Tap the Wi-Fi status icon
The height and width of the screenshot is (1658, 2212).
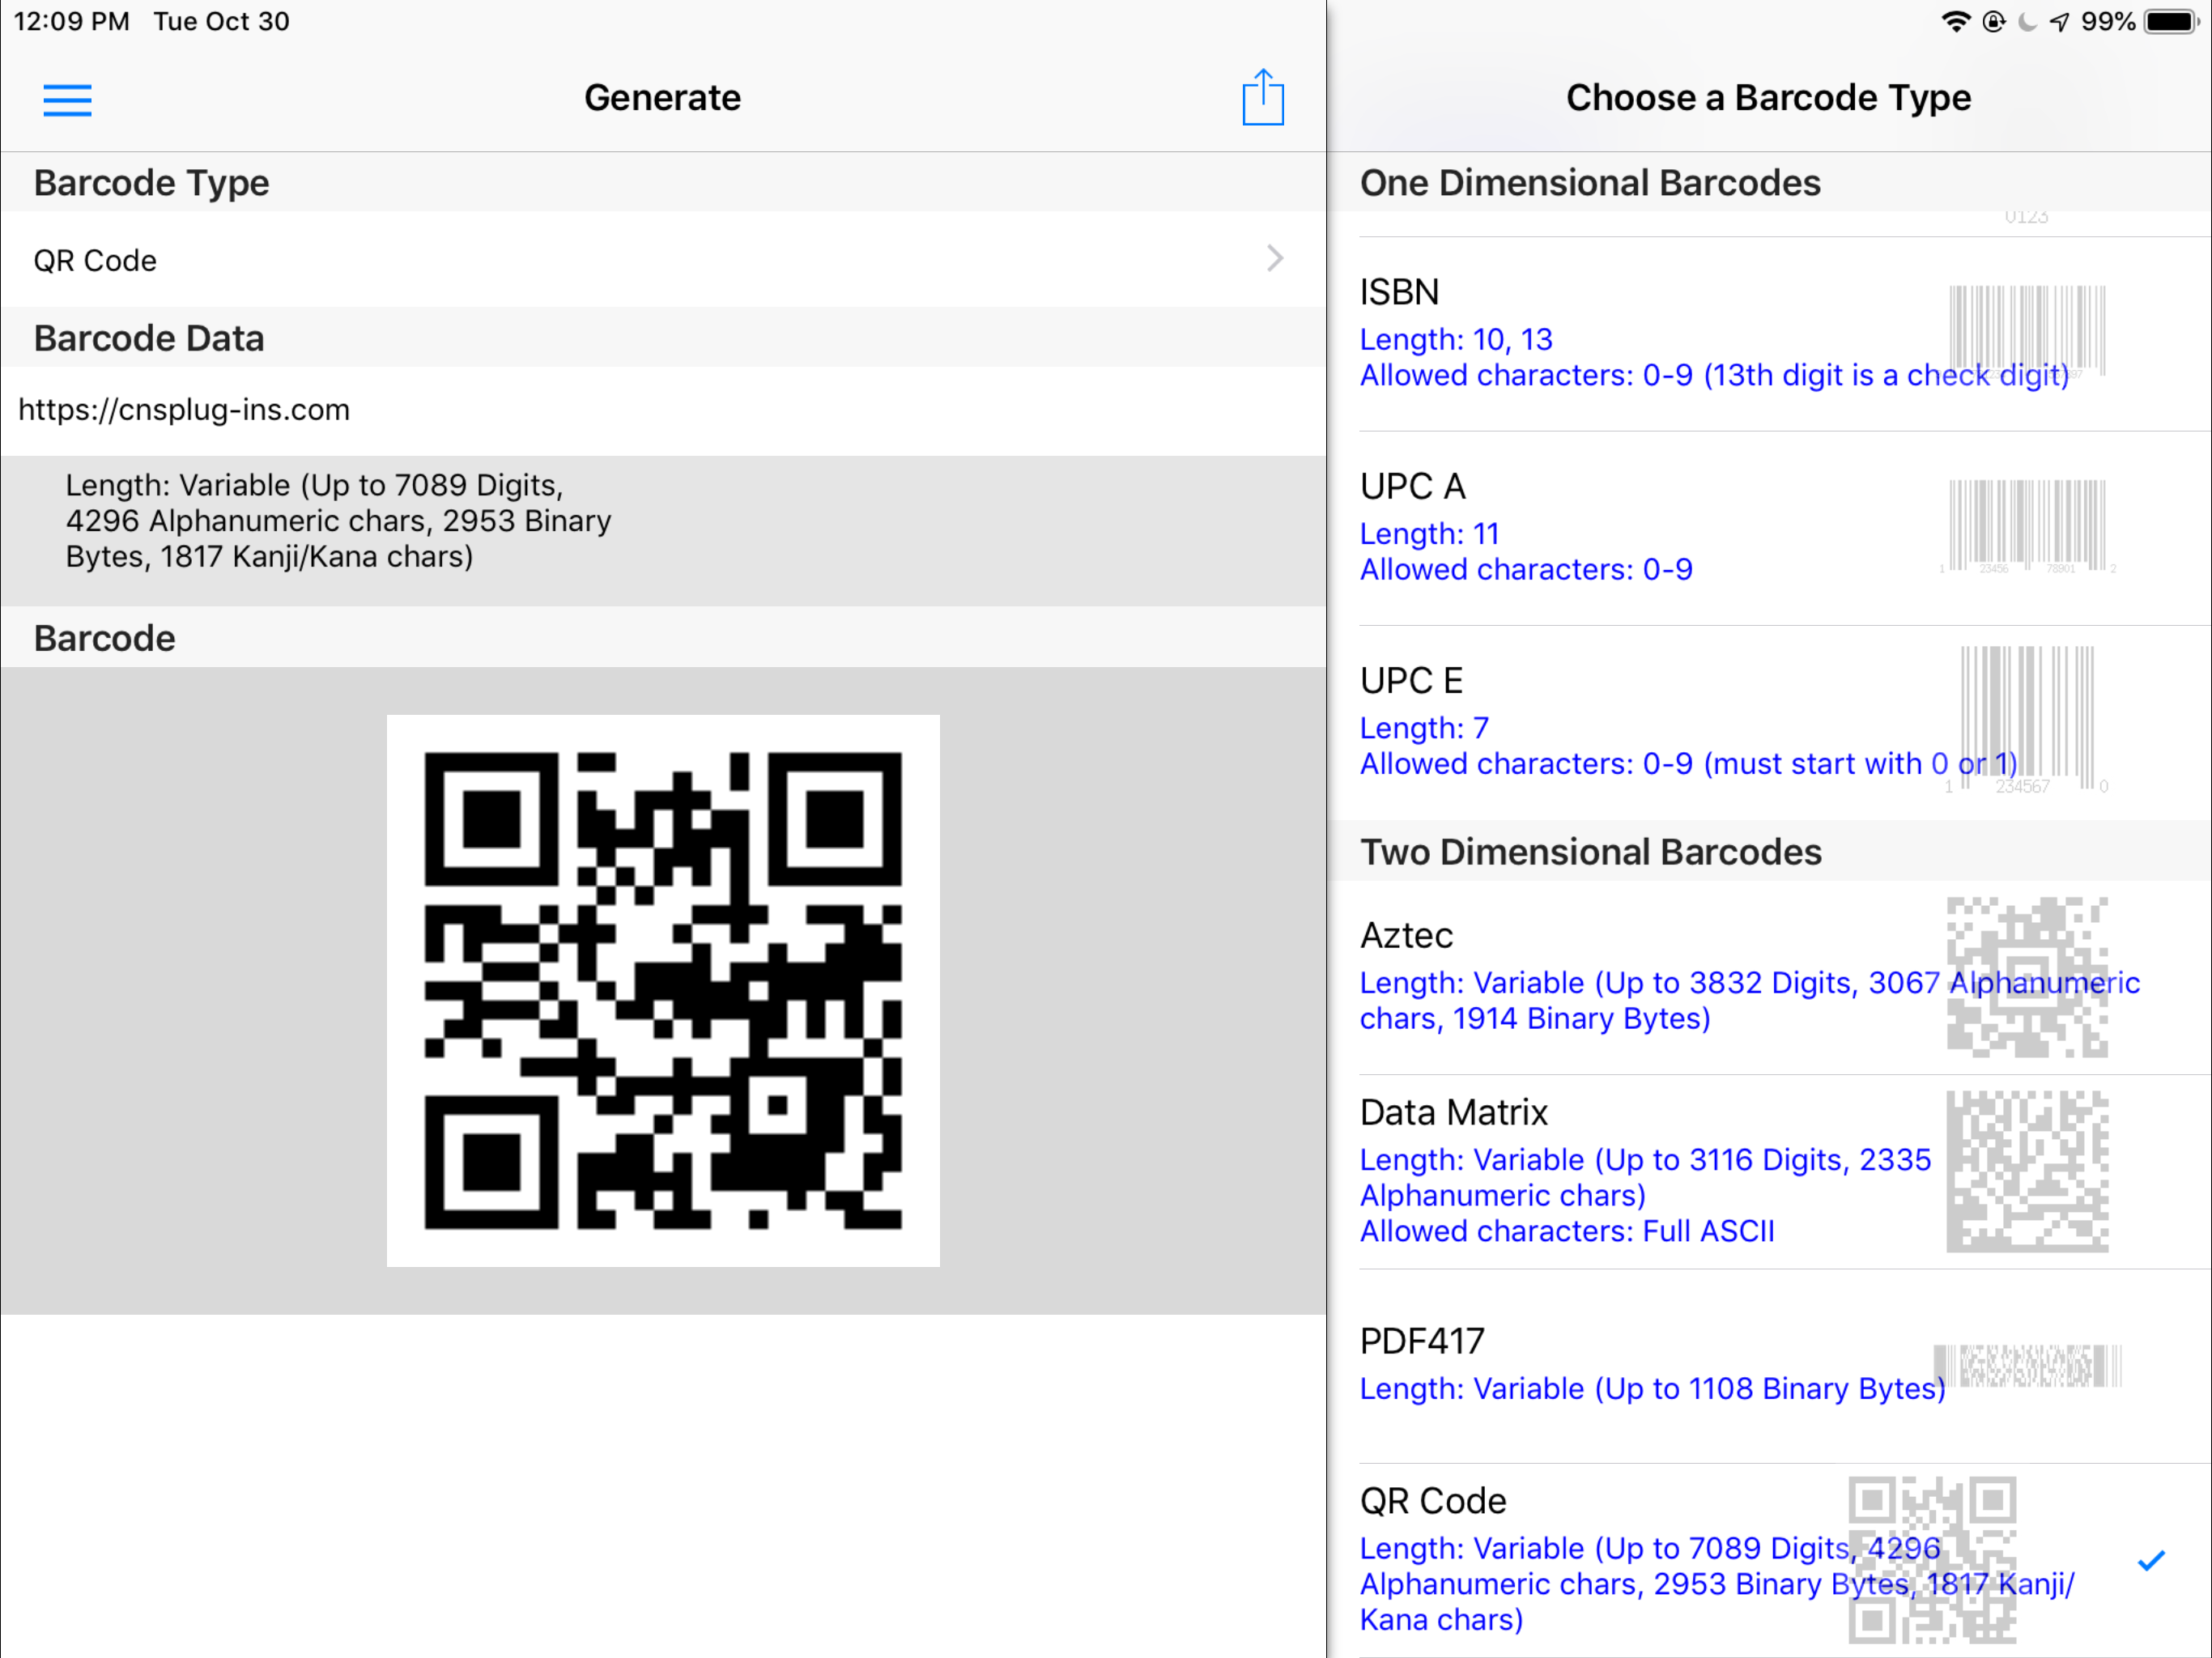click(1956, 21)
